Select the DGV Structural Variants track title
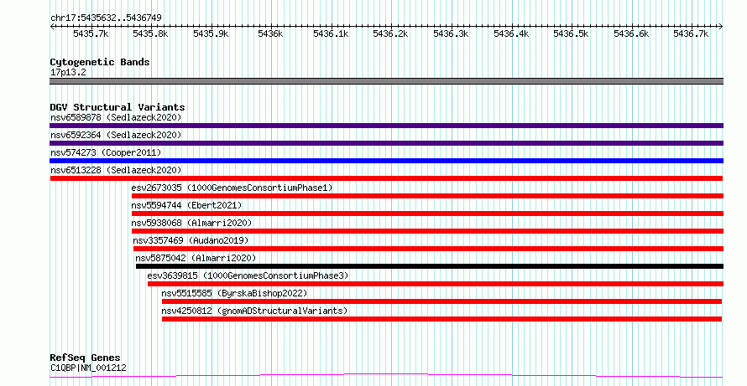This screenshot has height=386, width=747. (x=118, y=107)
